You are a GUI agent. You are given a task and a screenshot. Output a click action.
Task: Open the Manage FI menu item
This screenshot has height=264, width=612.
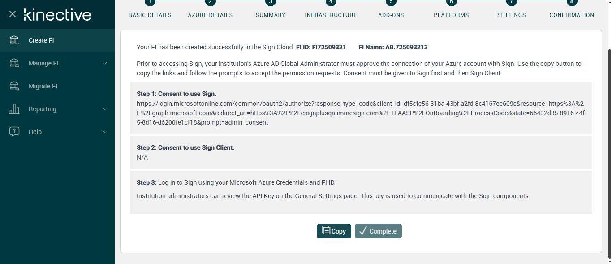pyautogui.click(x=57, y=63)
